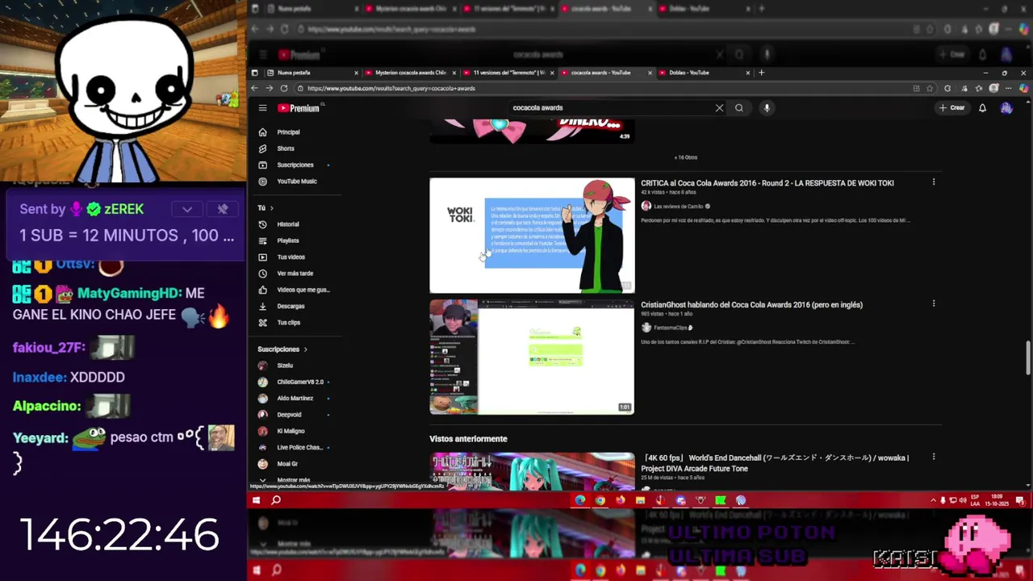1033x581 pixels.
Task: Expand the Suscripciones section chevron
Action: (305, 349)
